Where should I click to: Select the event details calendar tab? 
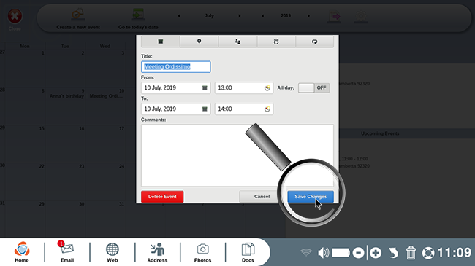161,42
